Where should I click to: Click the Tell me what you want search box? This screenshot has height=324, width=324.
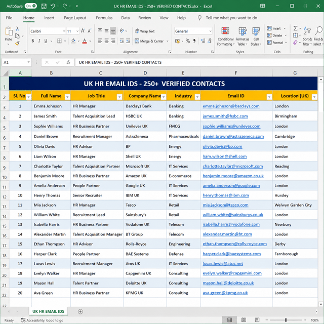click(x=231, y=18)
